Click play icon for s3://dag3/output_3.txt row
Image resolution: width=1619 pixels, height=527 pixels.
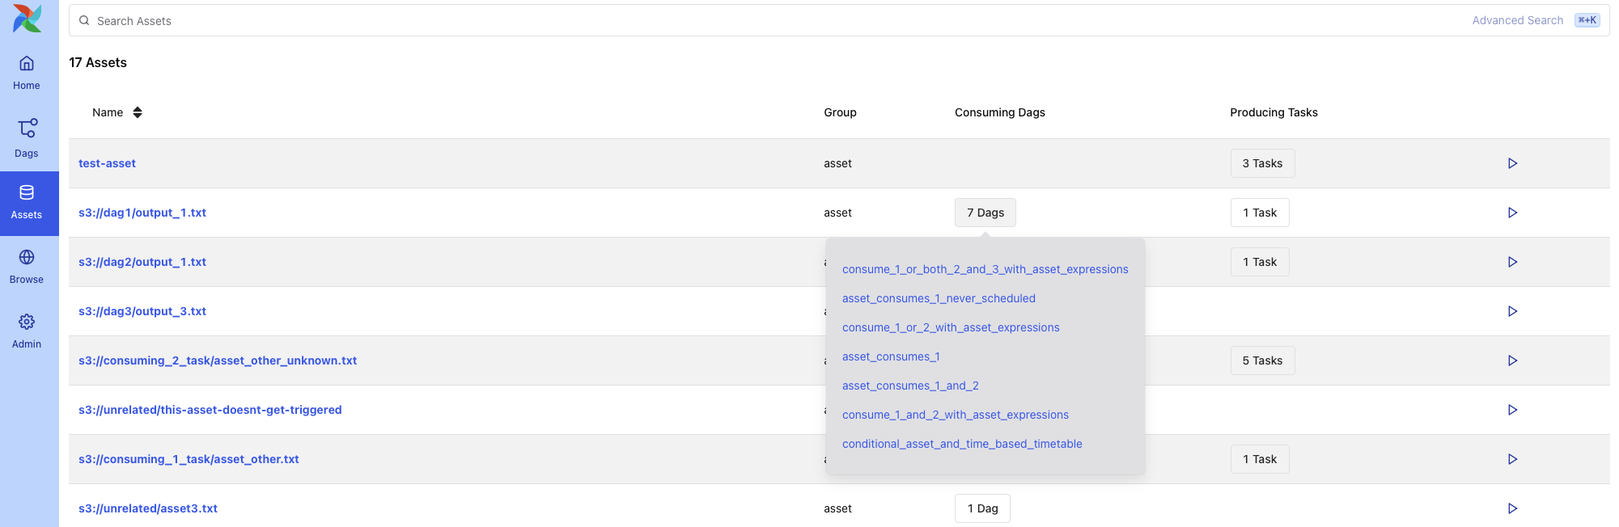[x=1511, y=311]
